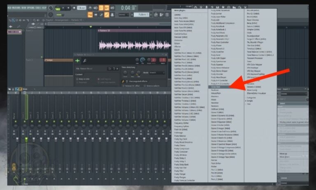Click the Precomputed effects wrench icon

(123, 81)
